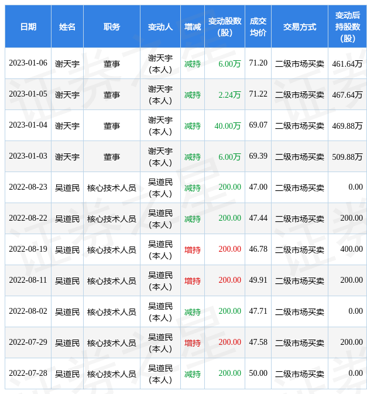The image size is (367, 394).
Task: Select the date 2022-08-11
Action: tap(28, 280)
